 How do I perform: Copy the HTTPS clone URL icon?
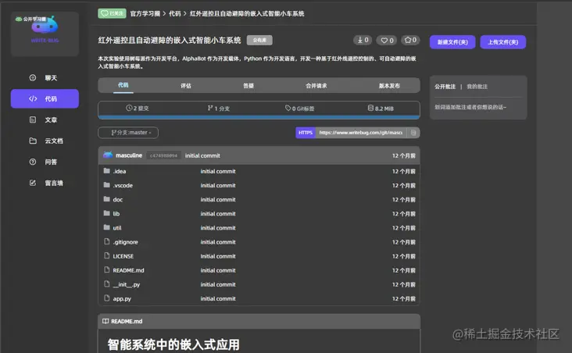tap(413, 133)
